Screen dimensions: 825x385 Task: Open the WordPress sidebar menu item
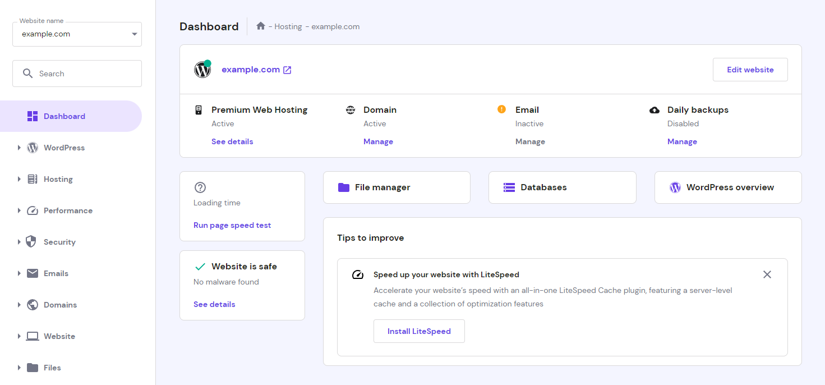pyautogui.click(x=71, y=148)
